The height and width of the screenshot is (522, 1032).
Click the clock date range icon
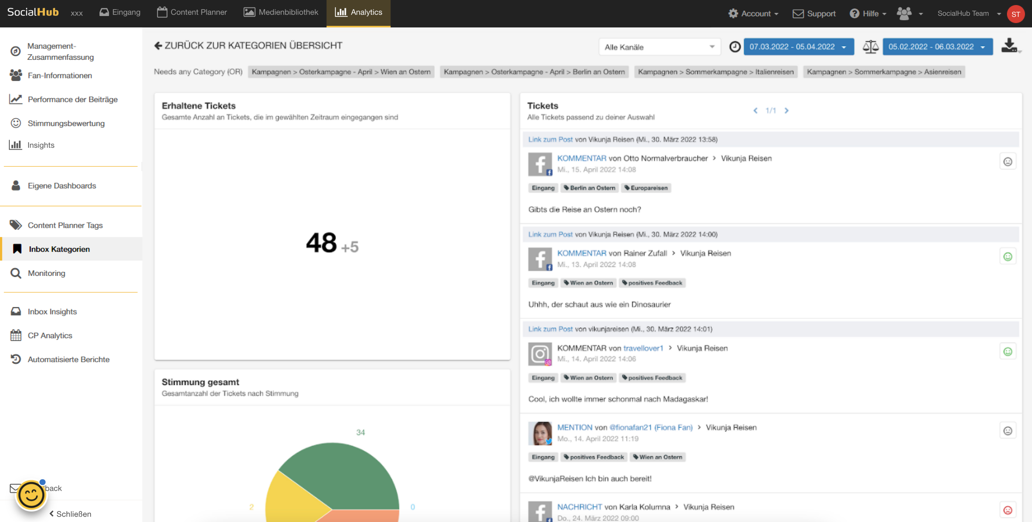tap(734, 47)
